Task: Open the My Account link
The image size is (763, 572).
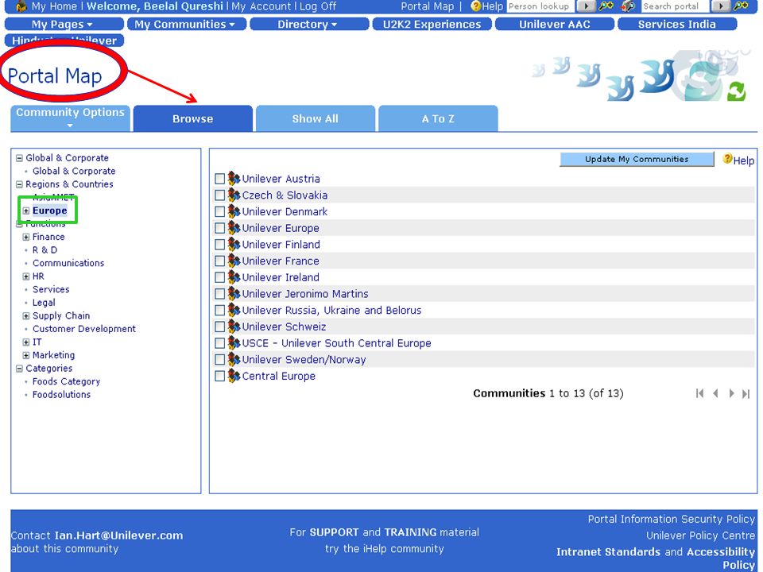Action: pyautogui.click(x=261, y=6)
